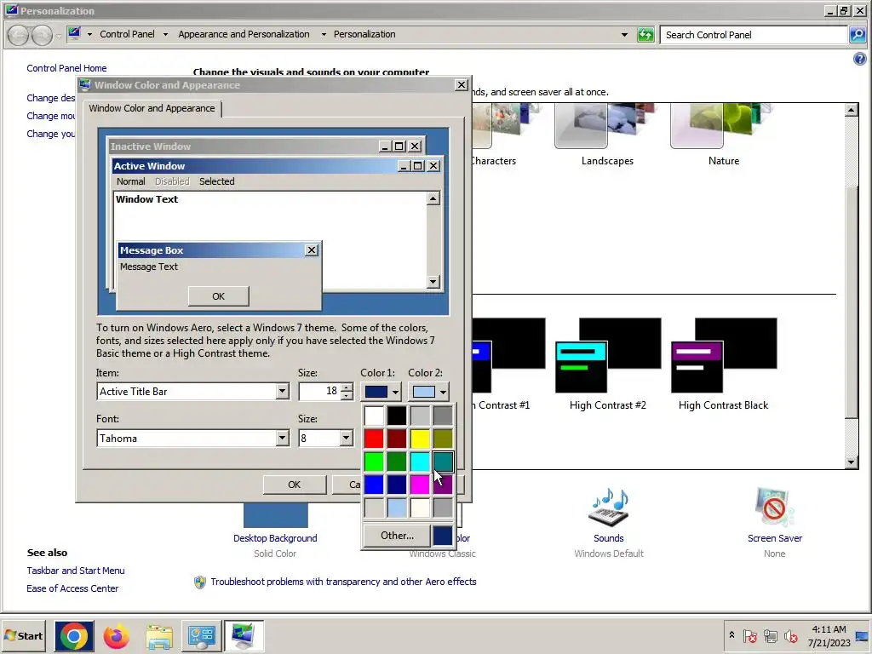Open the font Size dropdown showing 8
This screenshot has height=654, width=872.
pyautogui.click(x=346, y=439)
